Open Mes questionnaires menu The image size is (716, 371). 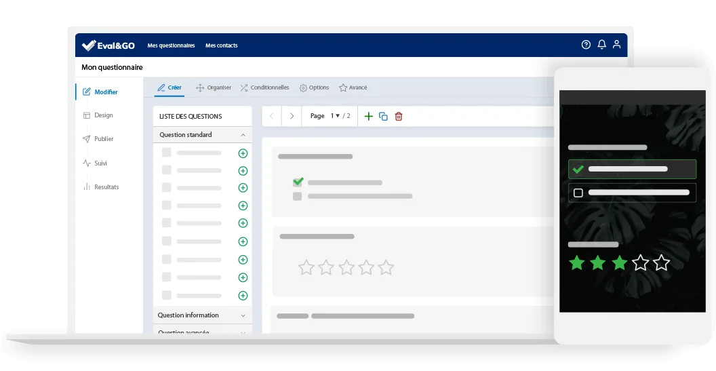[x=172, y=45]
